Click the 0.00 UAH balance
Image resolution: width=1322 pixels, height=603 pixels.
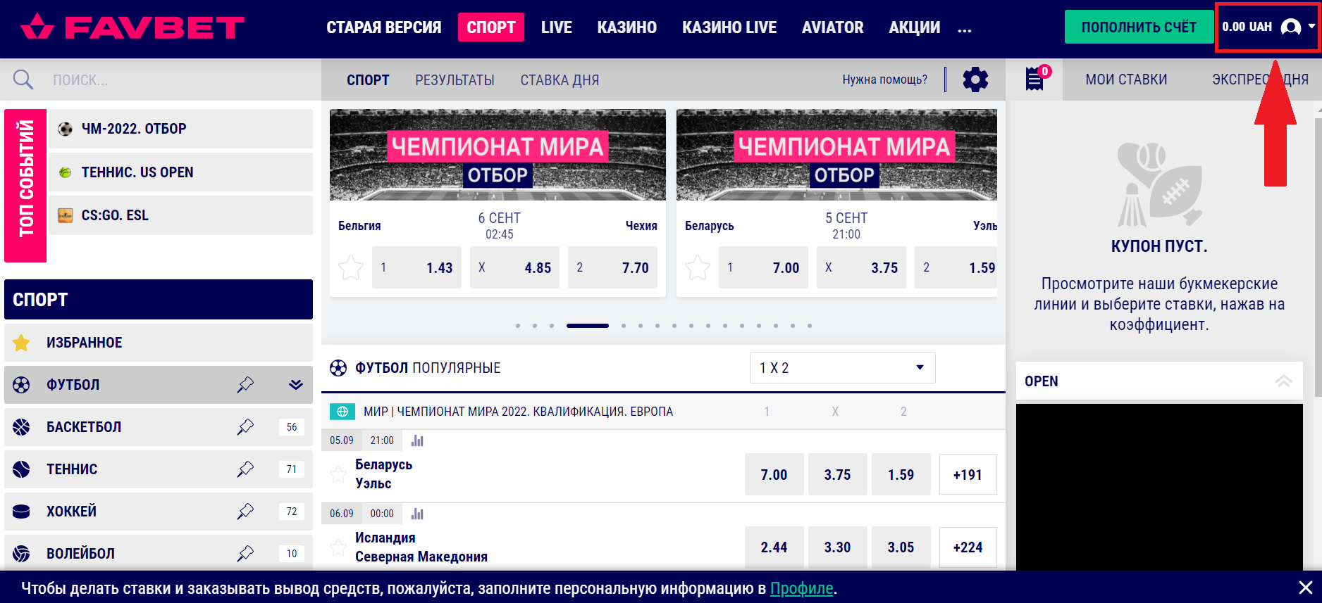click(x=1247, y=27)
